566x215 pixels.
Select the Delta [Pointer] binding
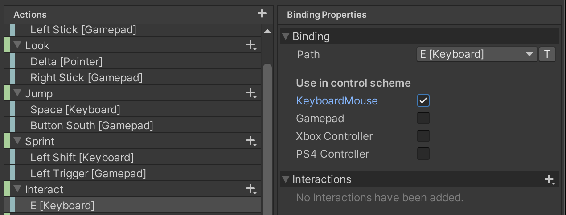[x=66, y=62]
